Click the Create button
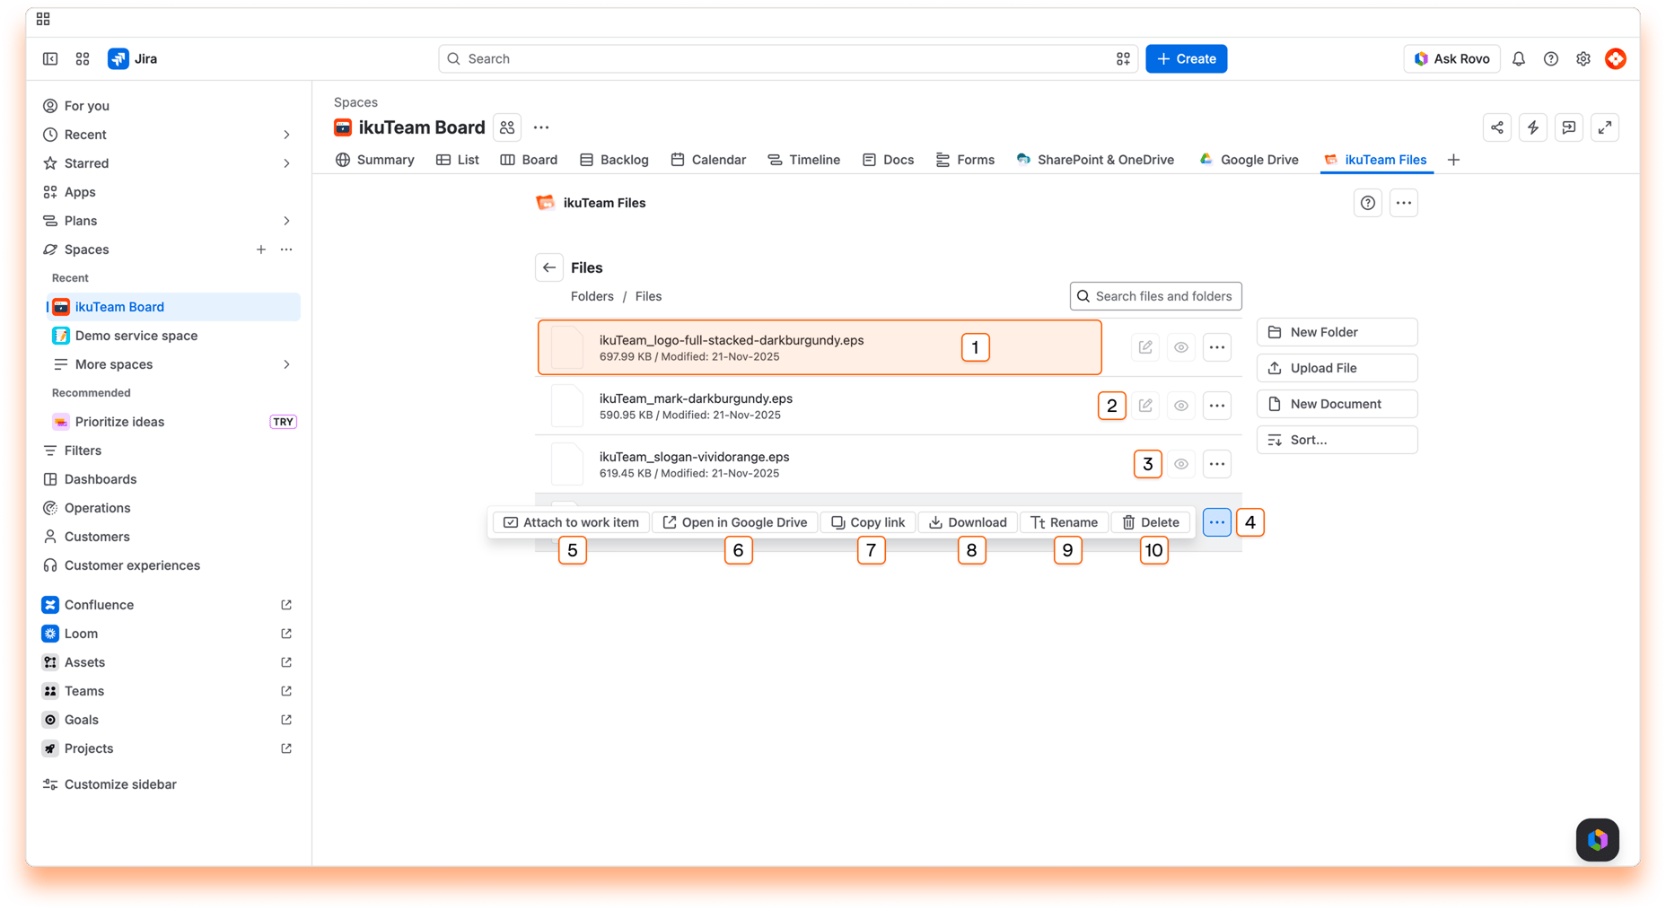Viewport: 1666px width, 910px height. (x=1187, y=58)
